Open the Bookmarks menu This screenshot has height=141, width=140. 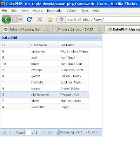coord(54,11)
